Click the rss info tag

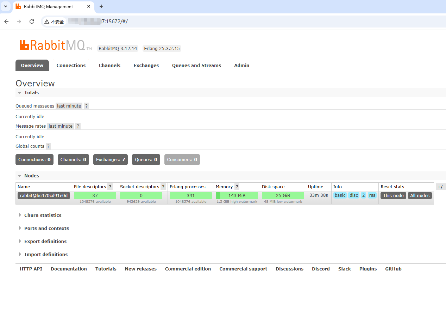372,195
